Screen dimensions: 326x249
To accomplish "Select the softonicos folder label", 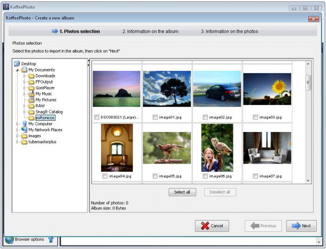I will coord(45,118).
